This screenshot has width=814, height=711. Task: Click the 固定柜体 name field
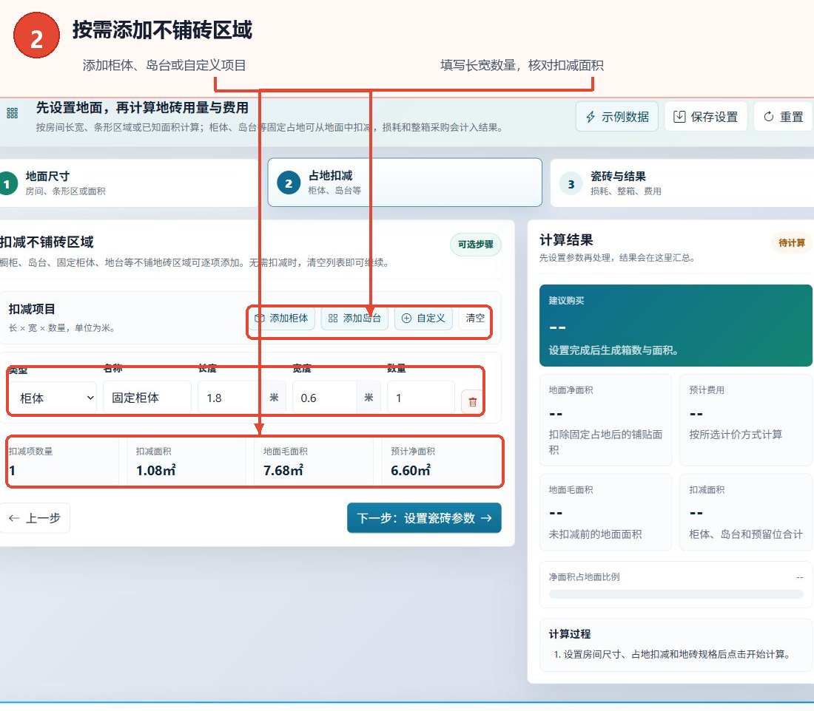pos(147,398)
